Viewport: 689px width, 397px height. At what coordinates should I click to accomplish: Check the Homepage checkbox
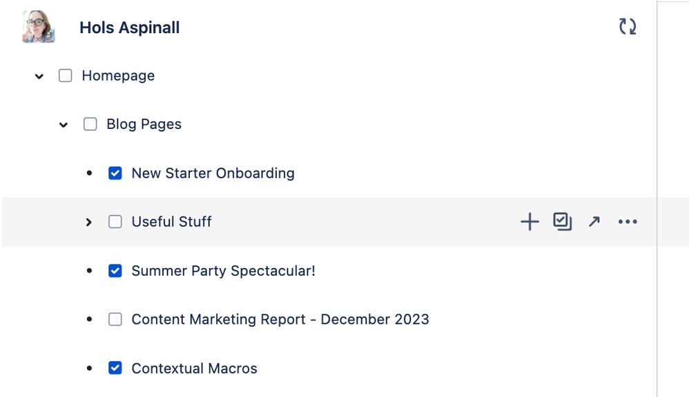65,76
